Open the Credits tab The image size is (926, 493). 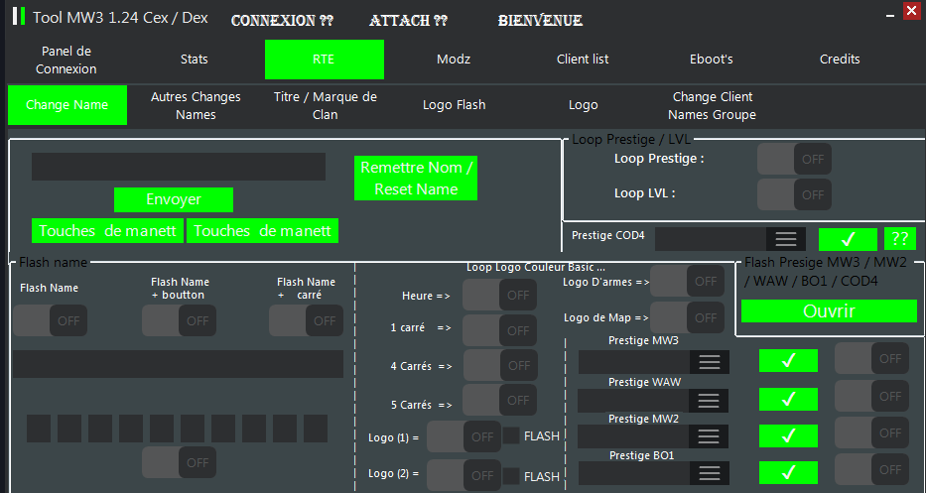coord(840,60)
